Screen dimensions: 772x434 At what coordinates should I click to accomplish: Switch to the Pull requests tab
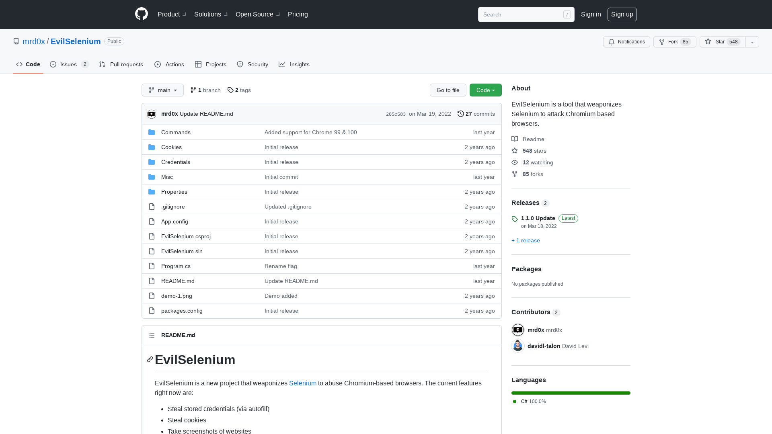point(121,64)
